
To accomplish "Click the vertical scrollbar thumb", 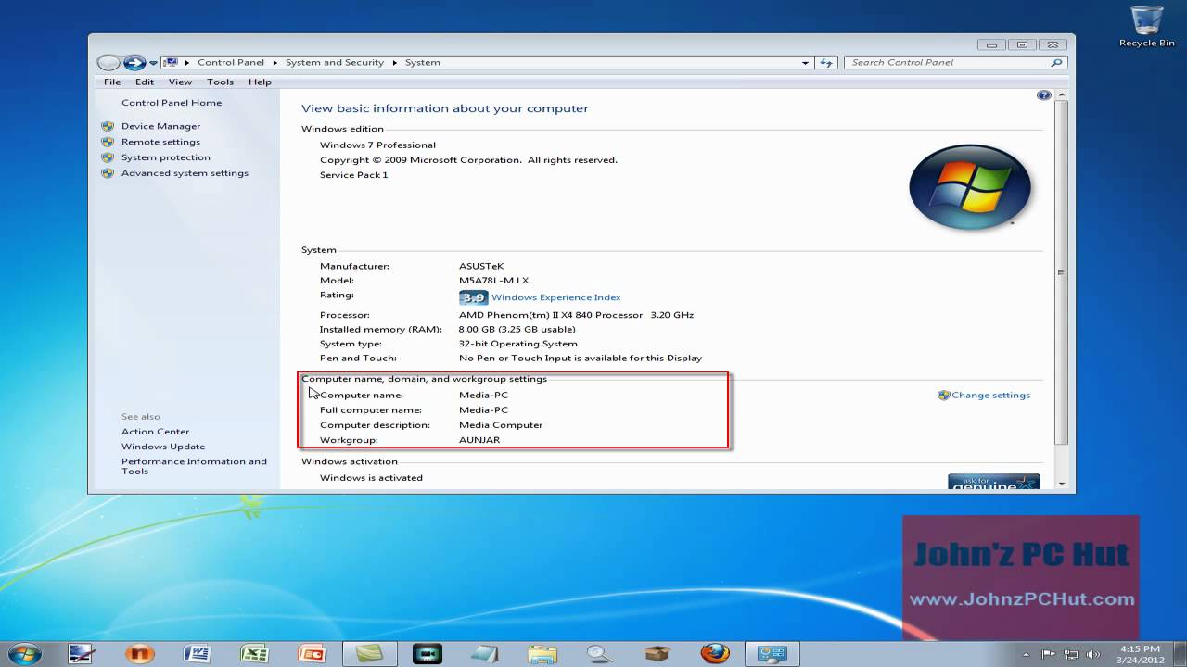I will [x=1061, y=272].
